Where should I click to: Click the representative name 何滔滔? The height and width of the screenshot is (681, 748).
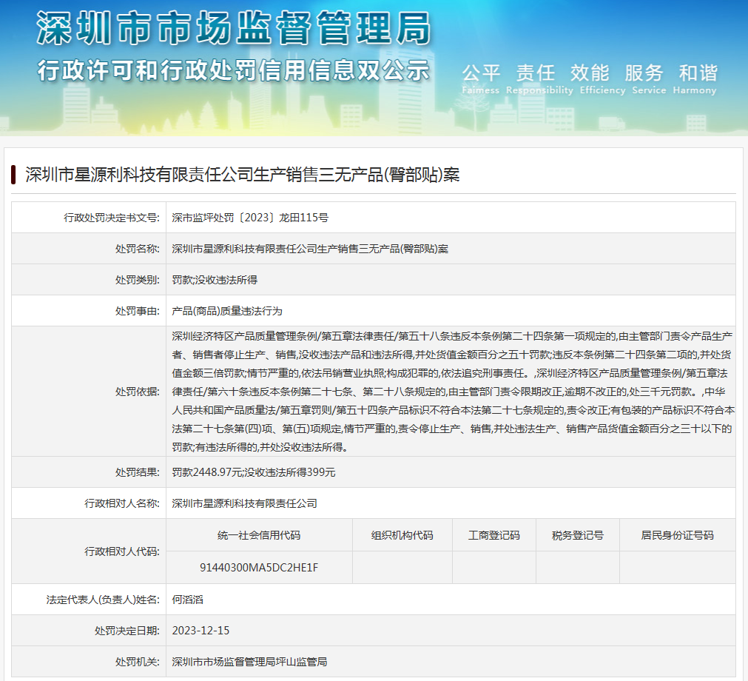click(187, 600)
